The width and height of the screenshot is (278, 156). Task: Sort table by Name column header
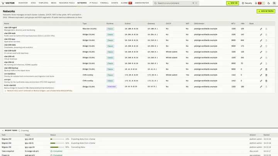tap(7, 23)
